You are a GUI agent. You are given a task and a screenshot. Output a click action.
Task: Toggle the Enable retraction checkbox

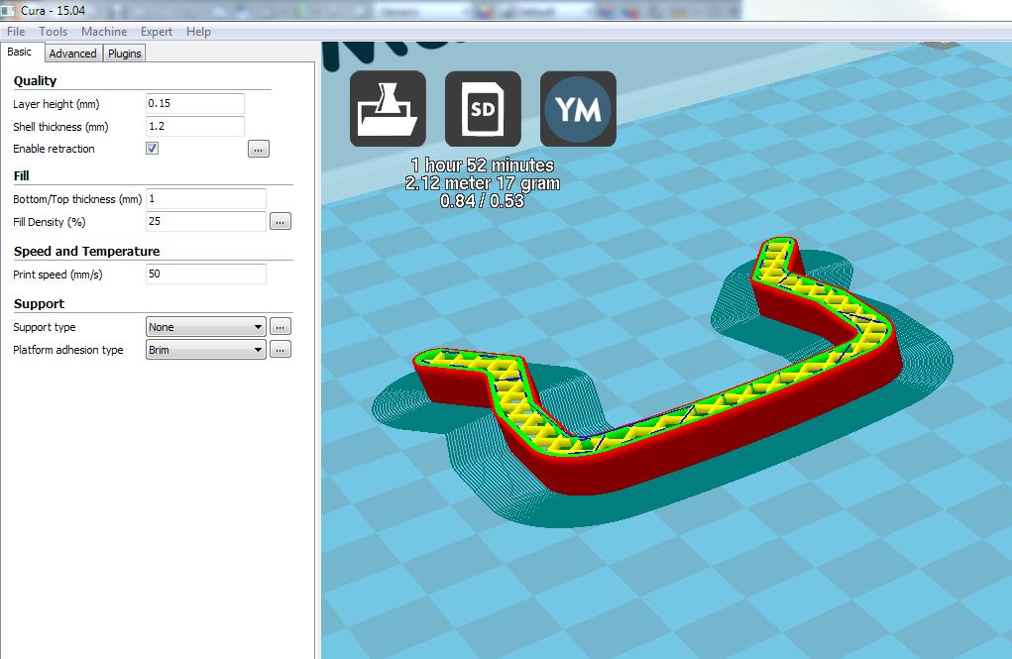(152, 149)
